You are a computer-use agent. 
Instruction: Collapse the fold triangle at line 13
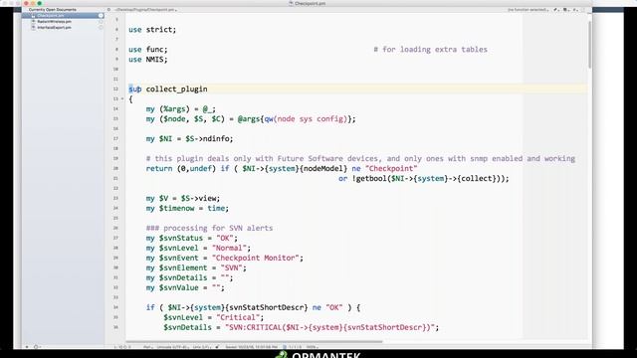[x=121, y=99]
